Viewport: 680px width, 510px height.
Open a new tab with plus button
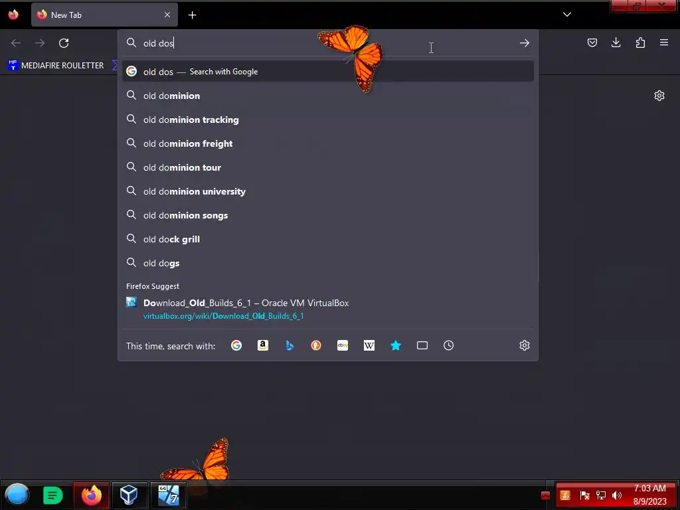coord(192,15)
